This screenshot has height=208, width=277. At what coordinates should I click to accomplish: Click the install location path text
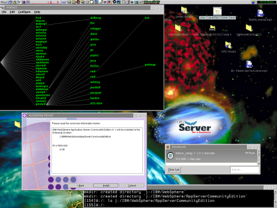point(85,137)
